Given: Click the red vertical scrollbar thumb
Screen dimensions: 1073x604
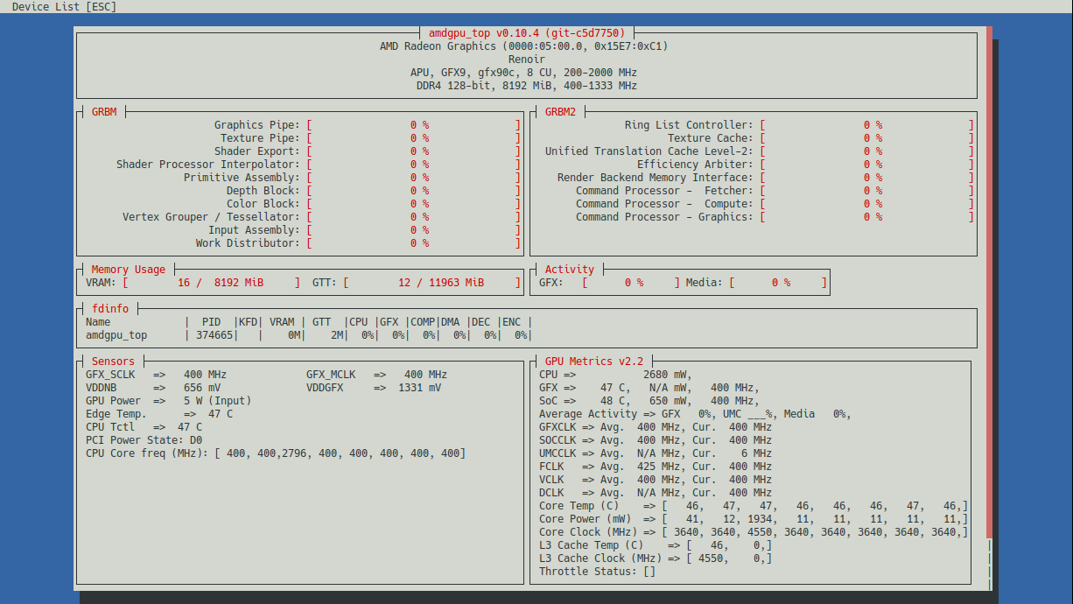Looking at the screenshot, I should pos(990,282).
